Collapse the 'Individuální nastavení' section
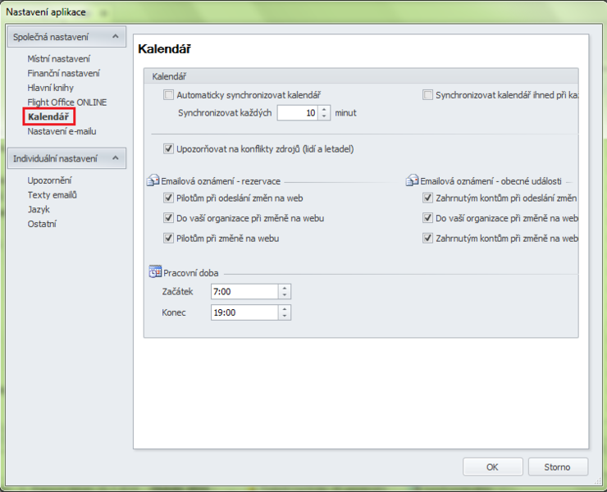The height and width of the screenshot is (492, 607). click(116, 158)
